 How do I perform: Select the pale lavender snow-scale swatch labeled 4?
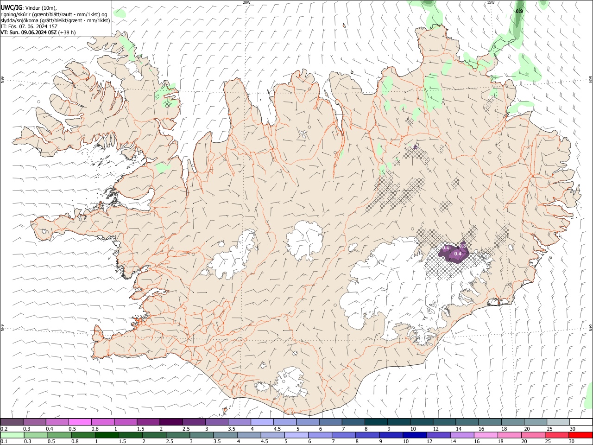click(262, 422)
